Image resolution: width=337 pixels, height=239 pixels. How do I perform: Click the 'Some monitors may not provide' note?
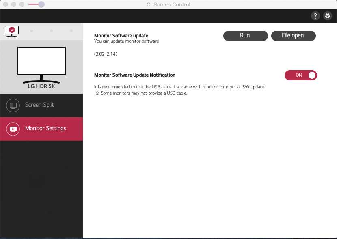pyautogui.click(x=141, y=93)
